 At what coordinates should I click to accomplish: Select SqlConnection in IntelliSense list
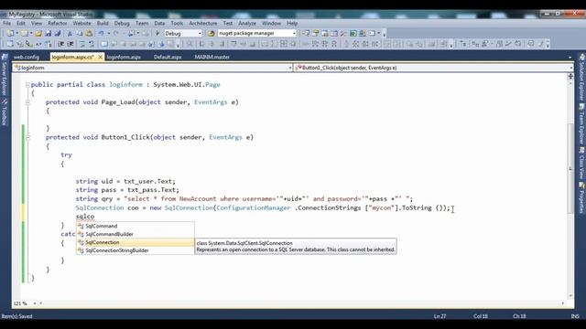pos(136,242)
